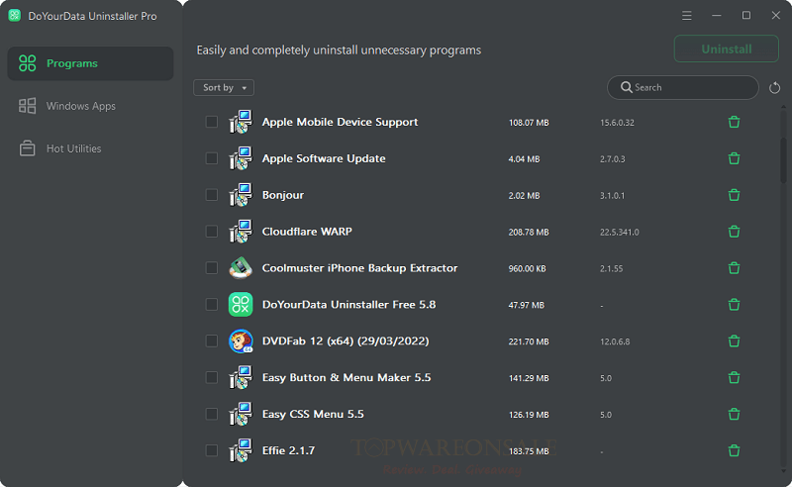This screenshot has width=792, height=487.
Task: Click the 208.78 MB size value
Action: [529, 232]
